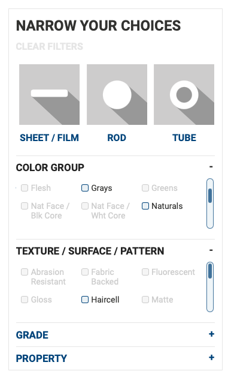Open the GRADE heading

click(32, 335)
